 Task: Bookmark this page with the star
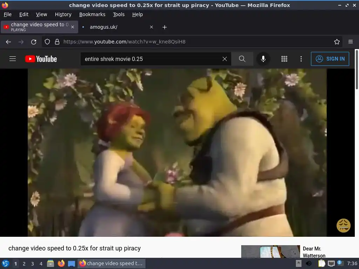click(337, 42)
